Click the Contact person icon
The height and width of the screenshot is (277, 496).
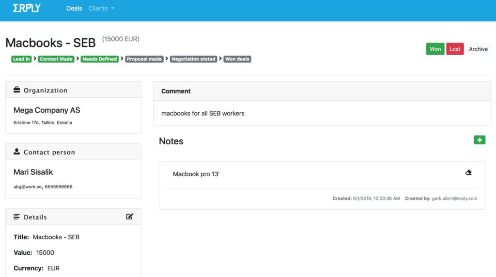(x=17, y=152)
